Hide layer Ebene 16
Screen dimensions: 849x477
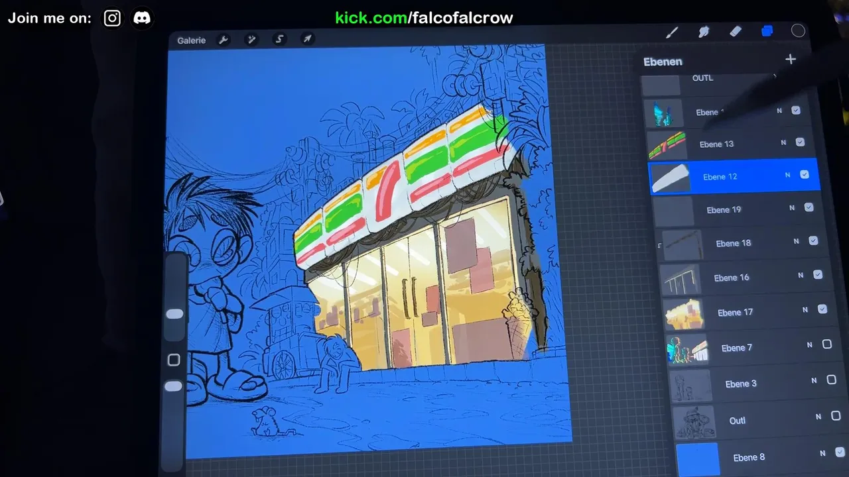click(x=818, y=274)
